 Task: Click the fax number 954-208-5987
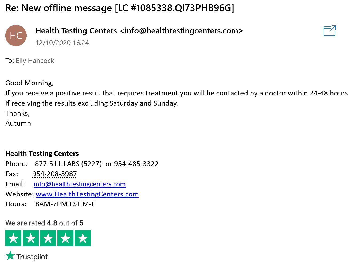54,174
